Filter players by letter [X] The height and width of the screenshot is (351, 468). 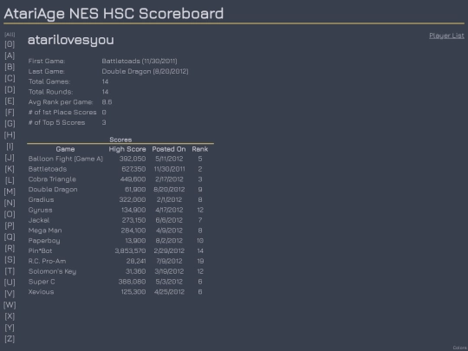(10, 316)
